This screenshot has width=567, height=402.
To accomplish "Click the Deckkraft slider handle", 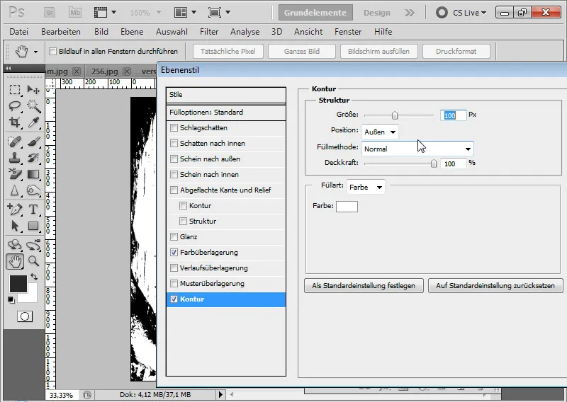I will (x=434, y=163).
